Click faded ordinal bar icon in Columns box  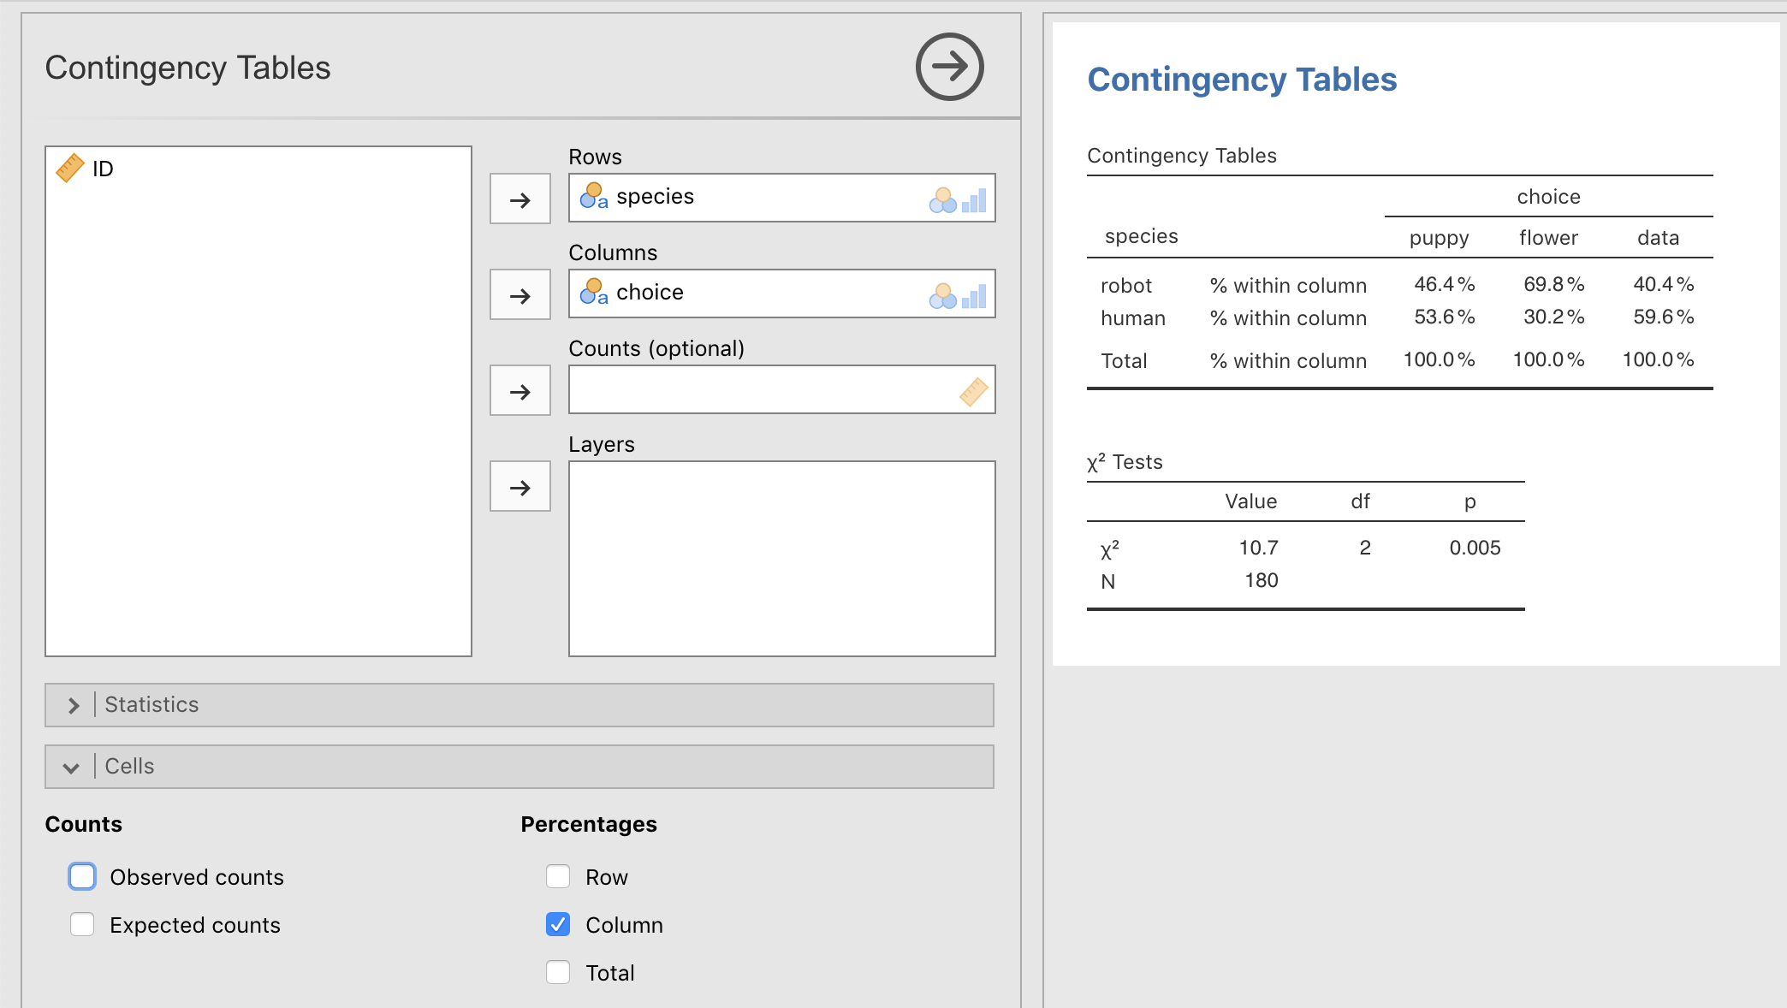(x=974, y=296)
